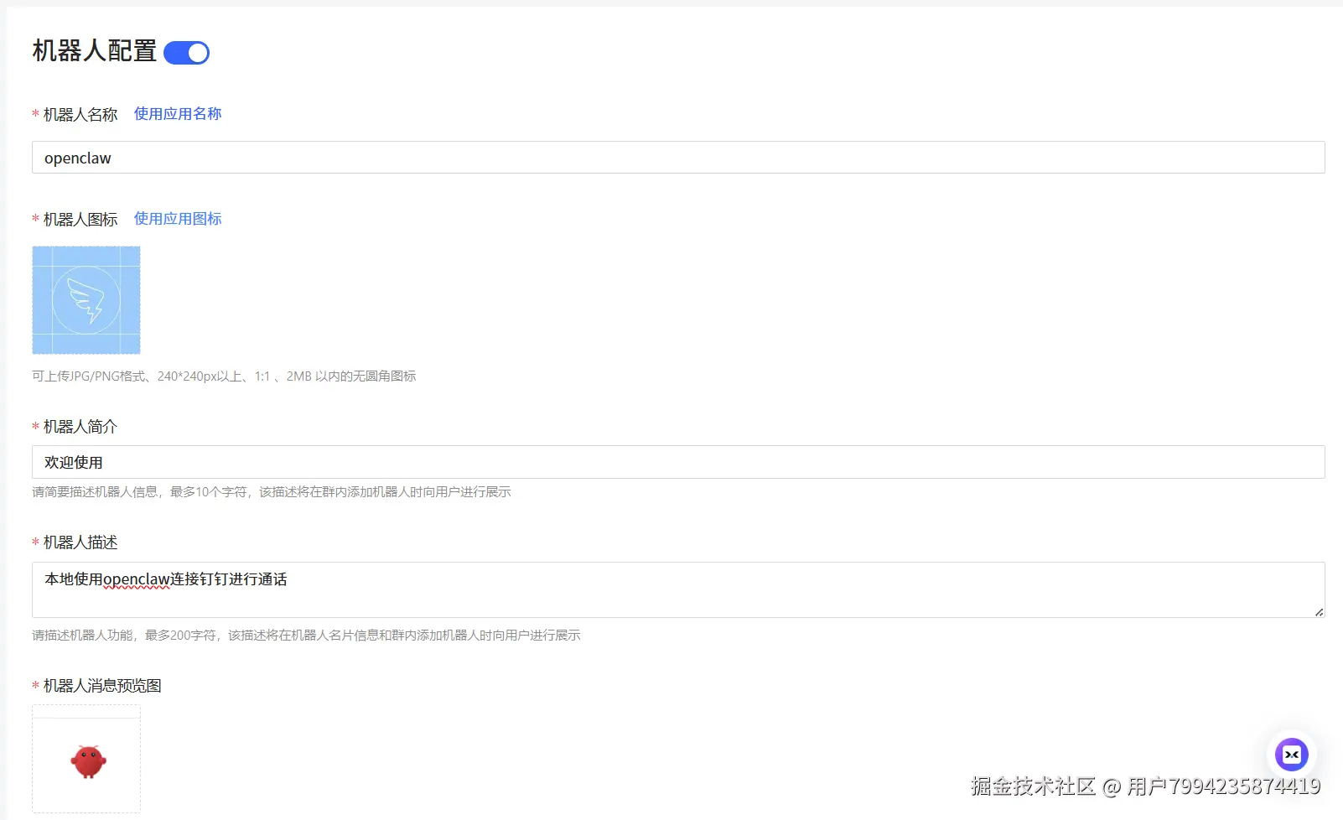Click the 使用应用图标 link
Image resolution: width=1343 pixels, height=820 pixels.
[x=177, y=218]
